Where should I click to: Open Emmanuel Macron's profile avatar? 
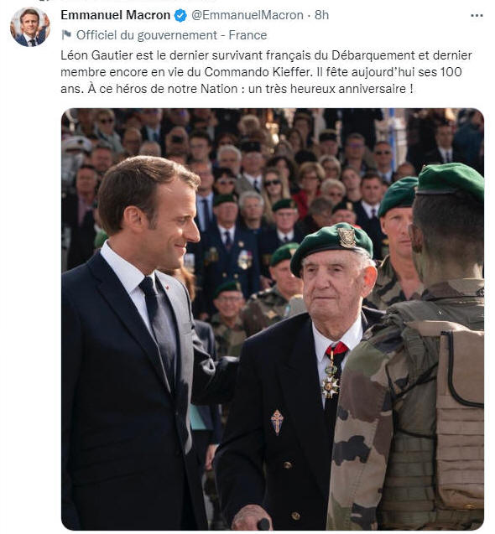(x=30, y=27)
